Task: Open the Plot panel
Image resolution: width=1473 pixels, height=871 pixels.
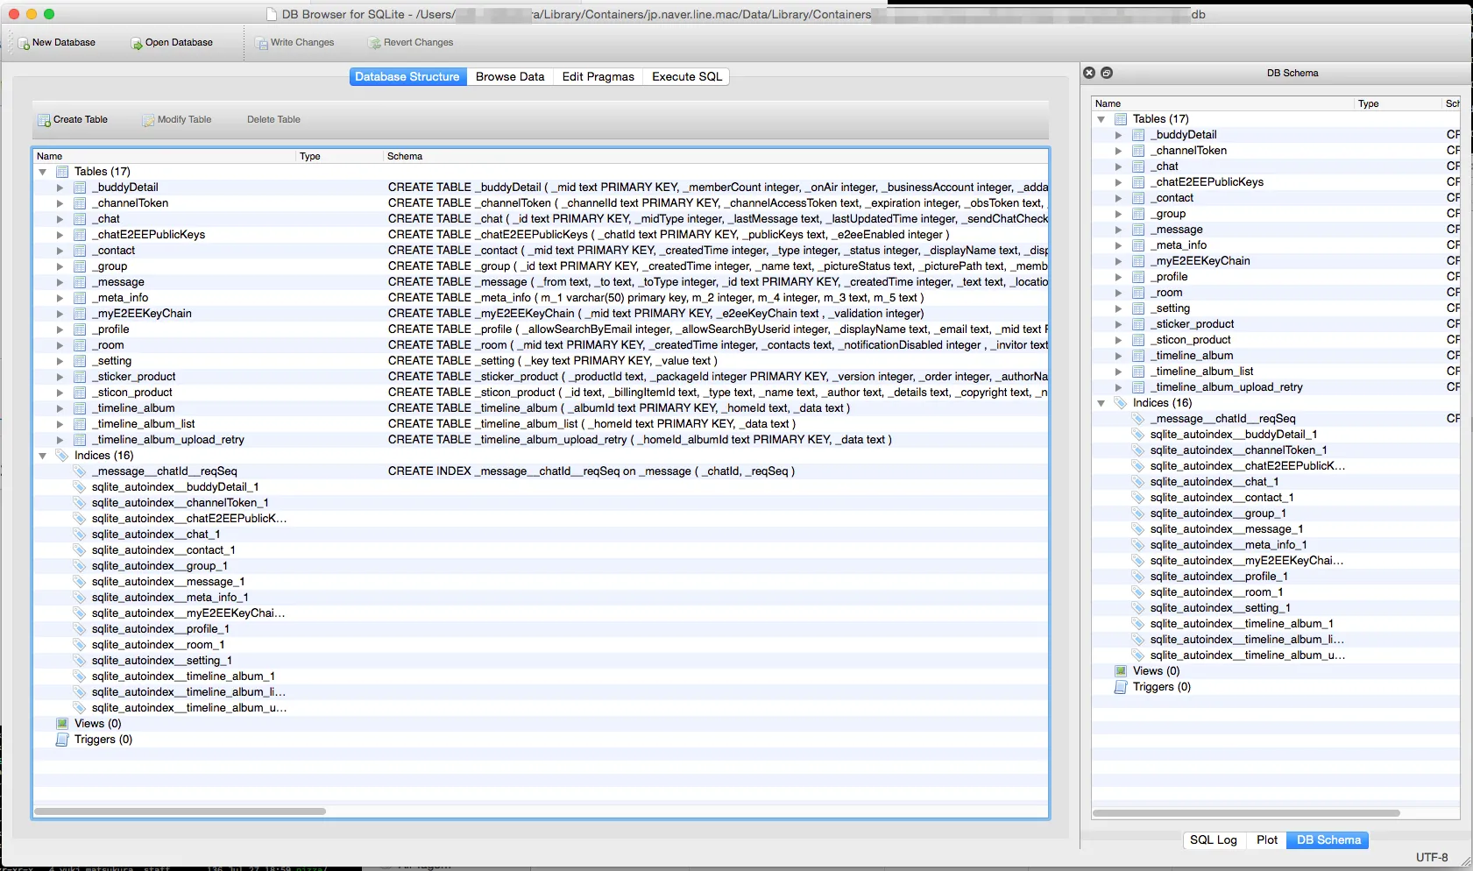Action: click(x=1265, y=839)
